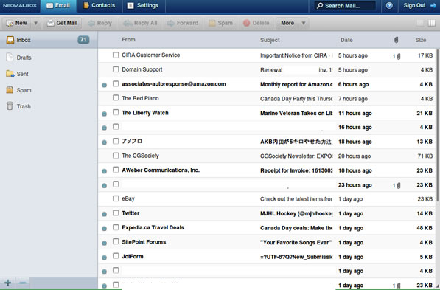Click the Sign Out link
Screen dimensions: 440x290
pyautogui.click(x=414, y=5)
